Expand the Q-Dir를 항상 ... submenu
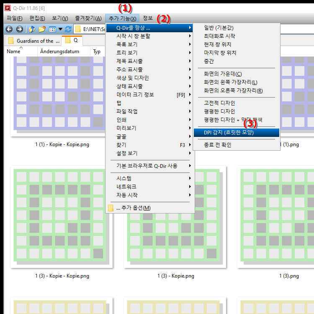This screenshot has height=314, width=314. [149, 28]
